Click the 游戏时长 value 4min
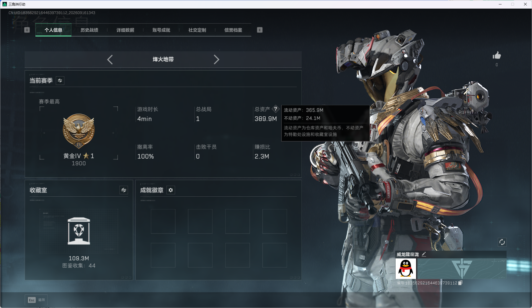The height and width of the screenshot is (308, 532). click(144, 119)
